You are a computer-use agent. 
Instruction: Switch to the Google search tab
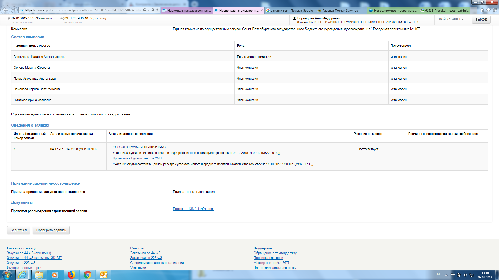coord(290,11)
